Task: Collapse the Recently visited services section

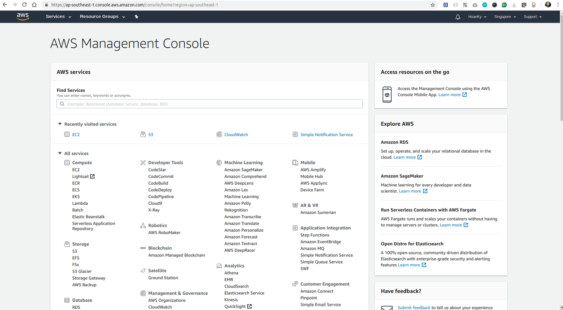Action: [x=60, y=124]
